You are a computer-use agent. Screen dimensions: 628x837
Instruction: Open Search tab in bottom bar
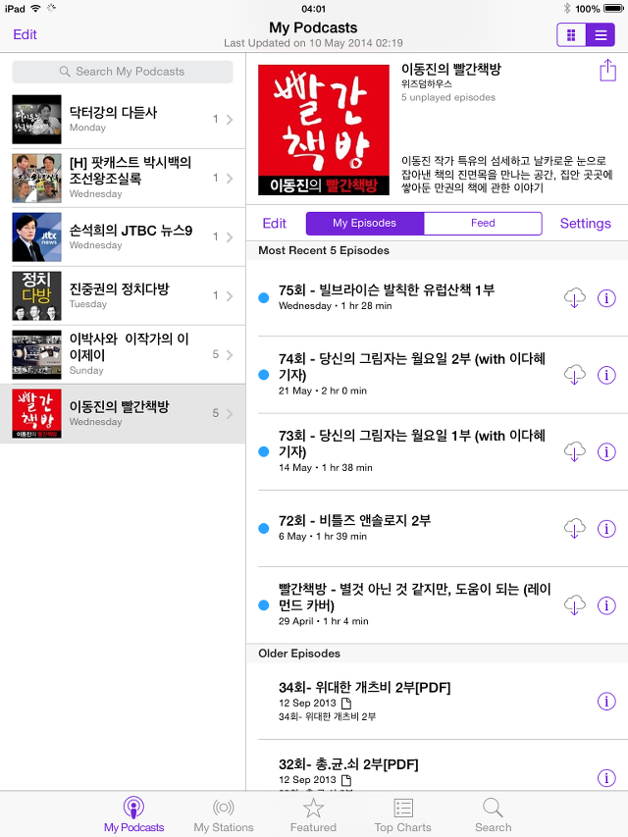[493, 814]
